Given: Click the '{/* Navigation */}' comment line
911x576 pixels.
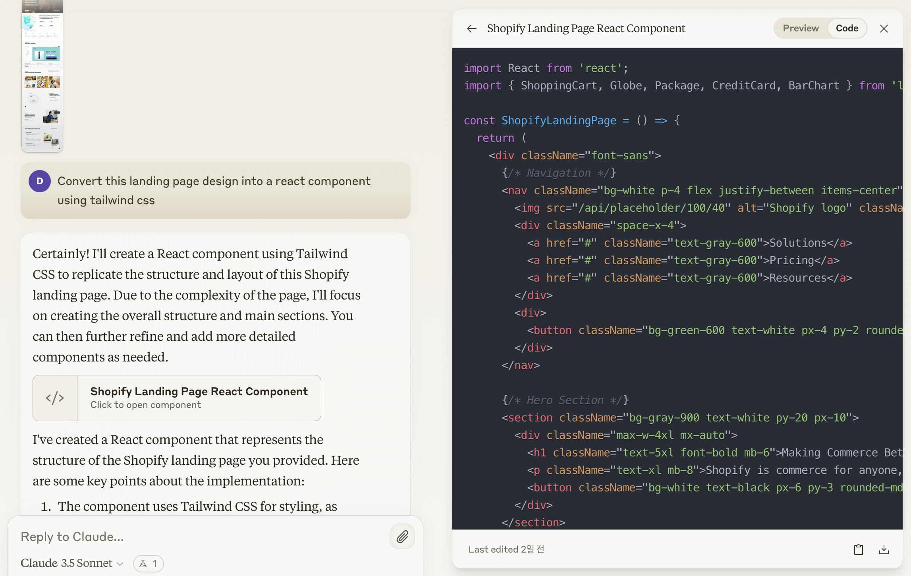Looking at the screenshot, I should click(x=559, y=173).
